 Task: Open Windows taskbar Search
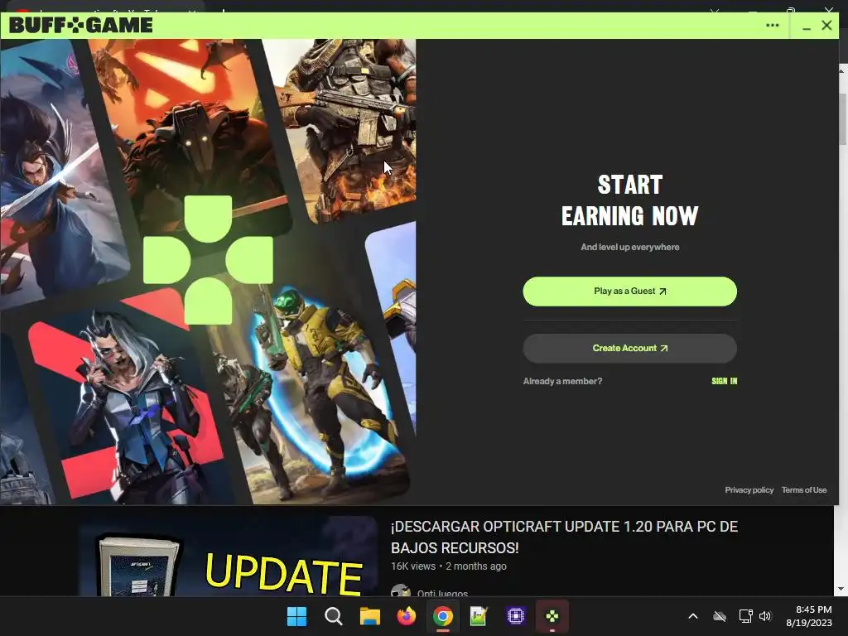click(333, 616)
